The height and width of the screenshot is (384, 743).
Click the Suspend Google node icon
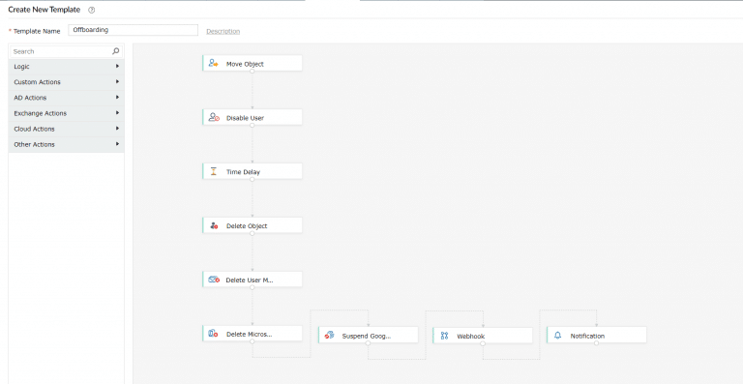(x=329, y=336)
